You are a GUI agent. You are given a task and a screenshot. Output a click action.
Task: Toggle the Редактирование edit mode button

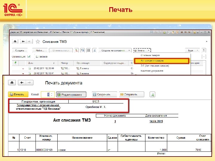[71, 95]
